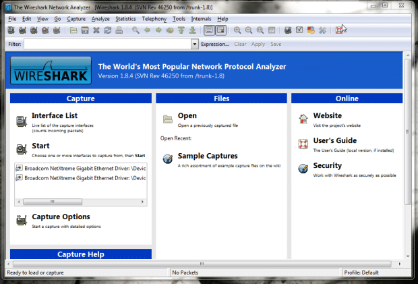
Task: Click the Clear filter button
Action: (x=240, y=45)
